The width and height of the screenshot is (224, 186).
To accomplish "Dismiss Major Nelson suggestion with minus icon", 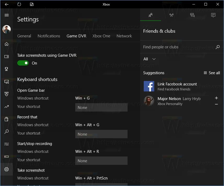I will tap(216, 104).
